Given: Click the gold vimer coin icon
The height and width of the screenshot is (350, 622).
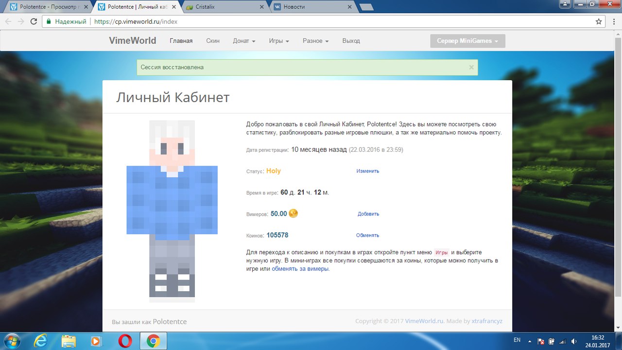Looking at the screenshot, I should point(293,213).
